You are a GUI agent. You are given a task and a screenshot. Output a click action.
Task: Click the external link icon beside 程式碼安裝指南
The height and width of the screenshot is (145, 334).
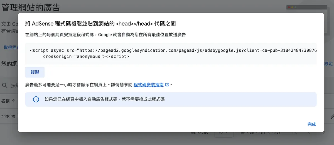[167, 85]
